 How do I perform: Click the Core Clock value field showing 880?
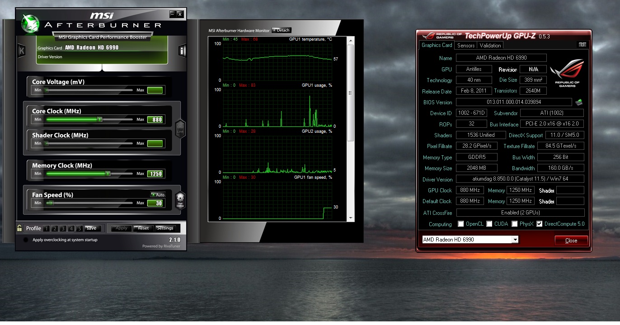coord(155,120)
